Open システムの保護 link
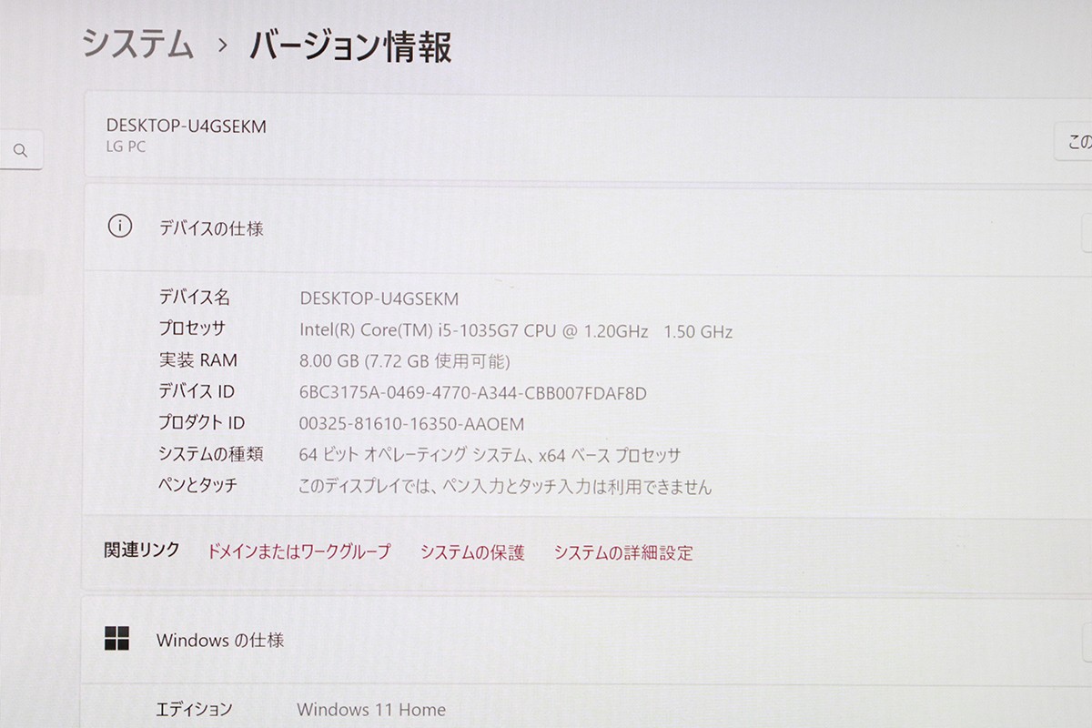This screenshot has height=728, width=1092. click(x=472, y=552)
